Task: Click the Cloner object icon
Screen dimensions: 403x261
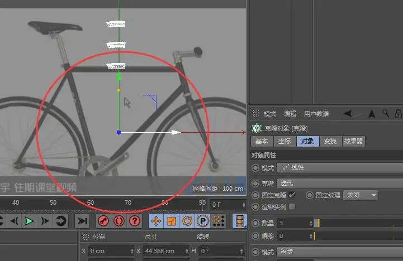Action: (257, 128)
